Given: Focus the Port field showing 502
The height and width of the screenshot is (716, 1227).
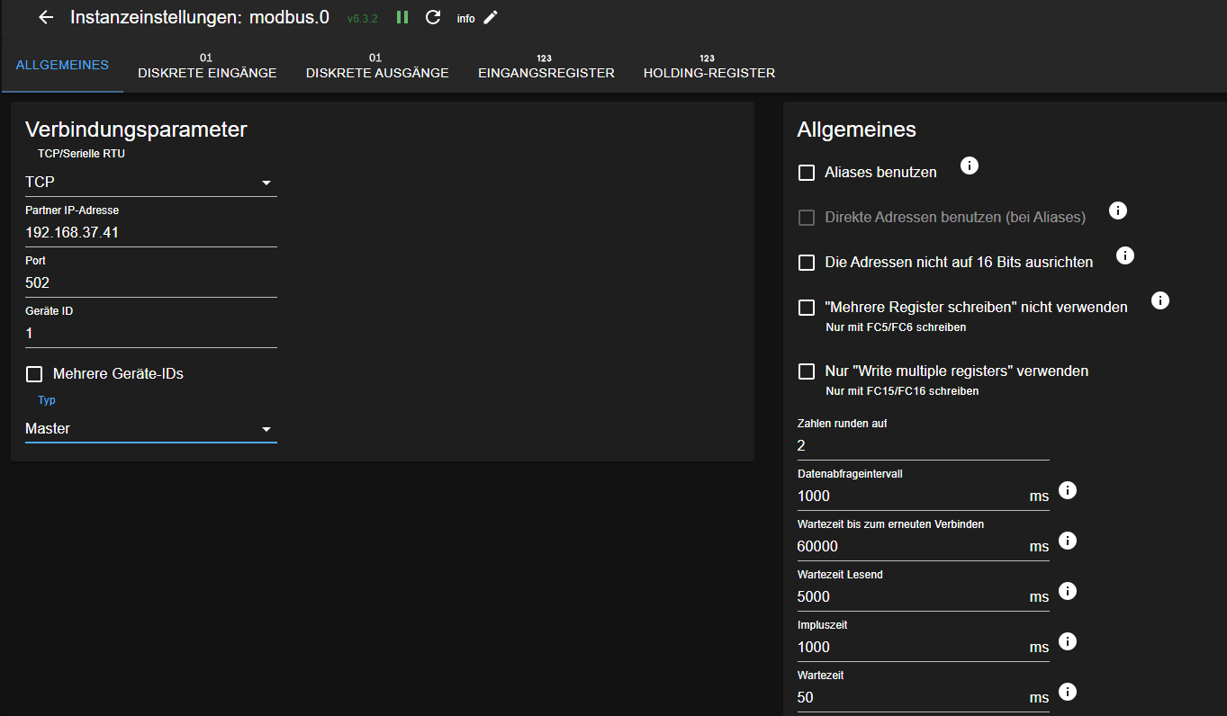Looking at the screenshot, I should point(150,283).
